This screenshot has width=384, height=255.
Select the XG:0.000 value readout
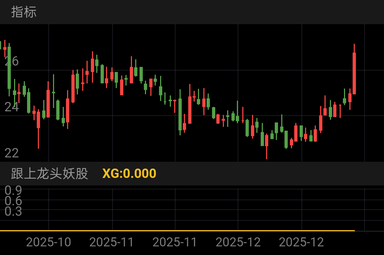[x=129, y=174]
